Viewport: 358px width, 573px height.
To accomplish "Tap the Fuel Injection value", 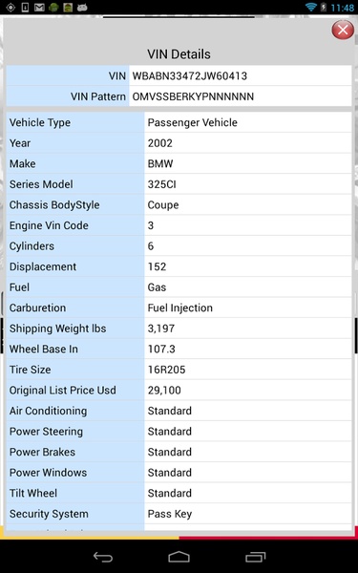I will pos(180,308).
